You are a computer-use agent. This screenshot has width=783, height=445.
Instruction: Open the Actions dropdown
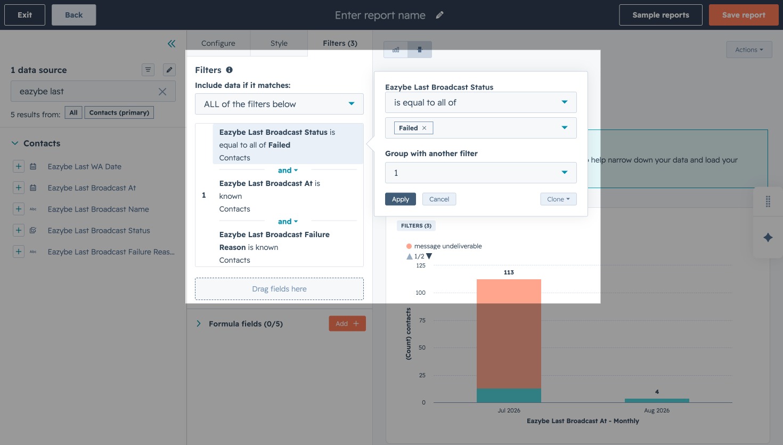(749, 50)
